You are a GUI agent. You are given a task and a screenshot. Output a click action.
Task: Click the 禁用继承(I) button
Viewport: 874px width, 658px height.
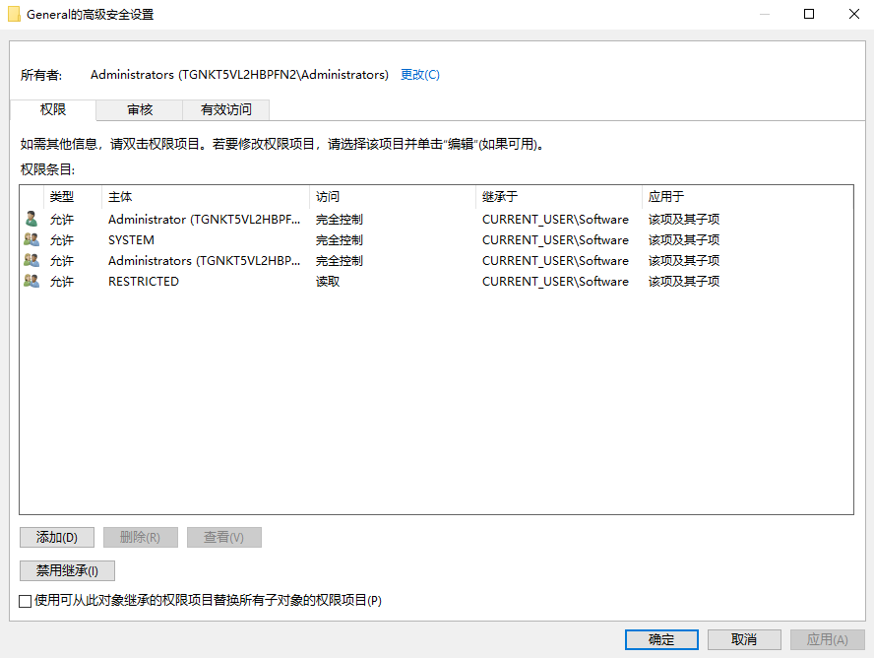[x=68, y=571]
